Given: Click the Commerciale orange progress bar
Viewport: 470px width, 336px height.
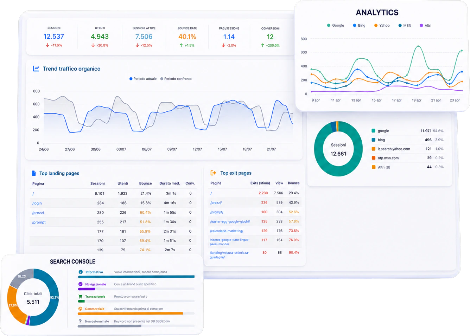Looking at the screenshot, I should [x=130, y=313].
